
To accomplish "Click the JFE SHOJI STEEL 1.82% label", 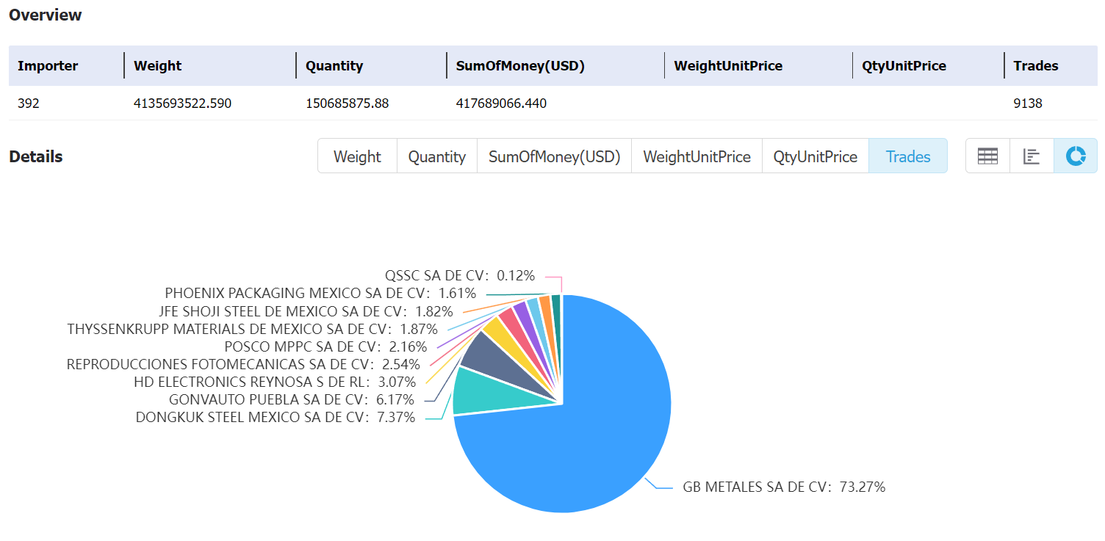I will tap(306, 311).
